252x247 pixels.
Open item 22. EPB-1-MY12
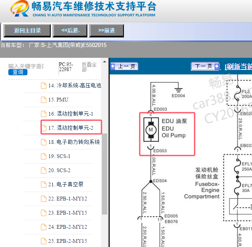(68, 199)
